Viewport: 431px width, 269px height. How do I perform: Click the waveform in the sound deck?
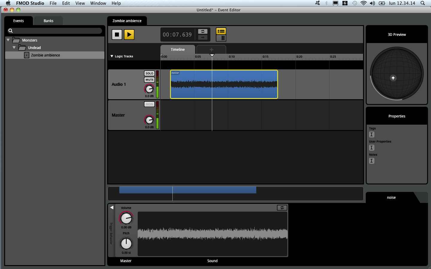(x=213, y=234)
